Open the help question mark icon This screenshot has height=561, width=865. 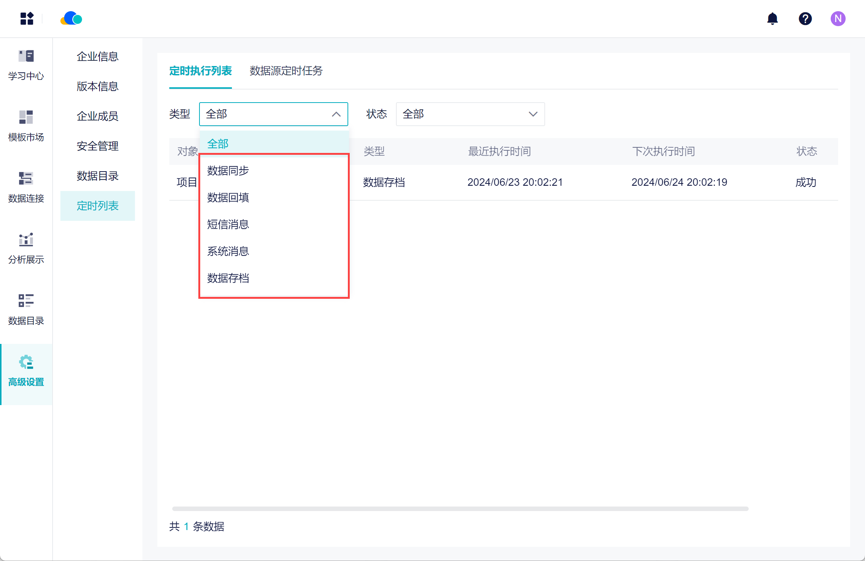(x=805, y=19)
